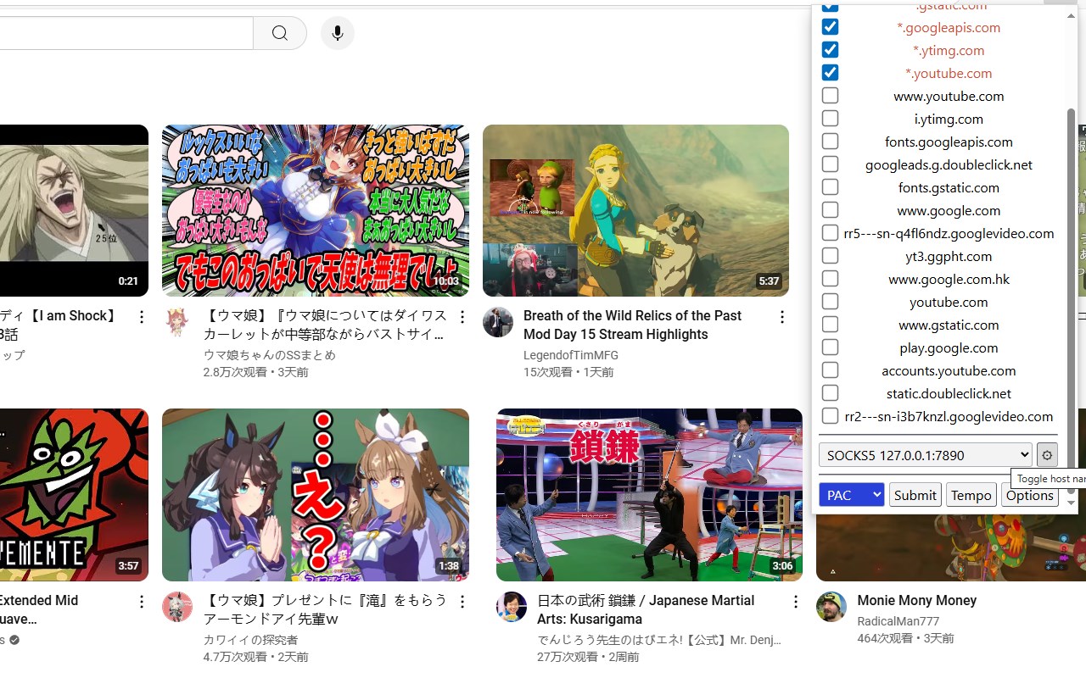Uncheck the *.googleapis.com host

tap(830, 27)
